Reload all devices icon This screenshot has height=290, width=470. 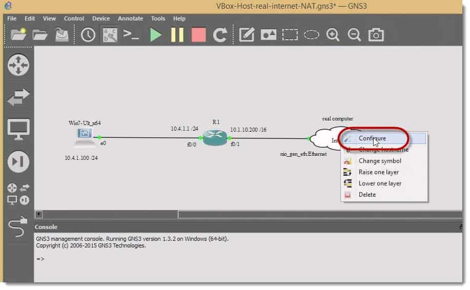click(220, 35)
